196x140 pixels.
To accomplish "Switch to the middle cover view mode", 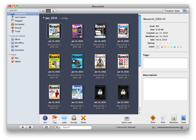I will [48, 11].
